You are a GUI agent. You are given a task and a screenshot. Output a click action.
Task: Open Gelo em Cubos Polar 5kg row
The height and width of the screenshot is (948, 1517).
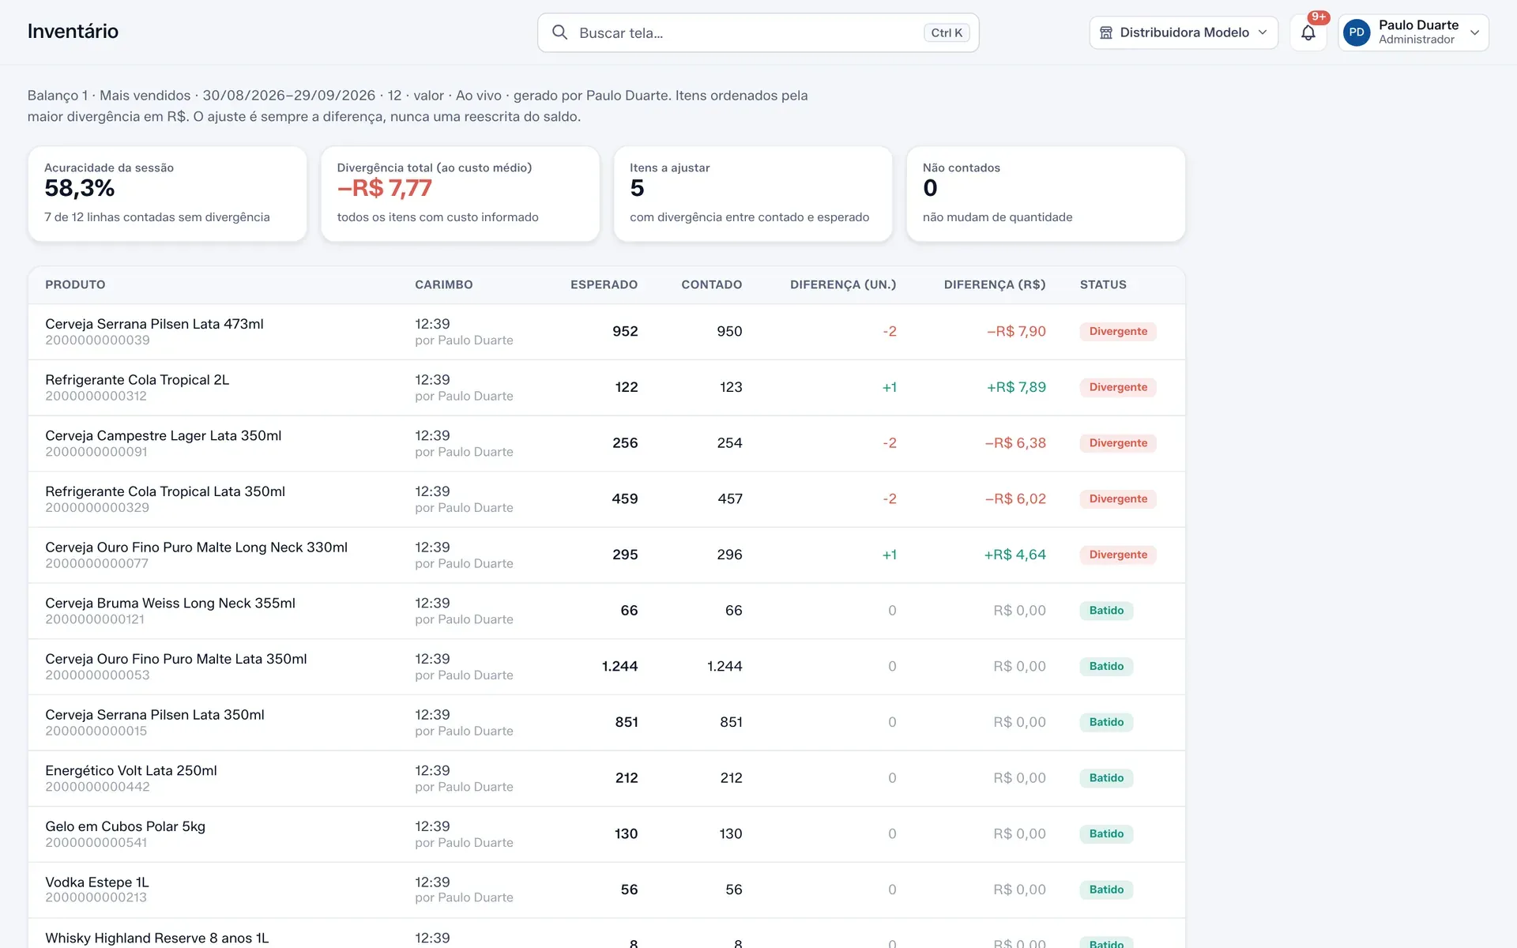click(x=607, y=834)
